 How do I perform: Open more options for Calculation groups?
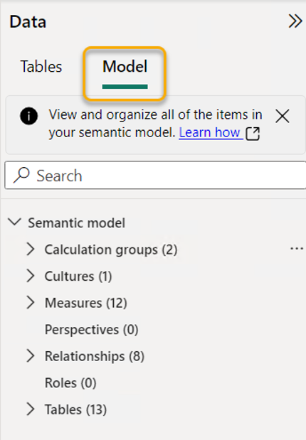click(x=297, y=249)
